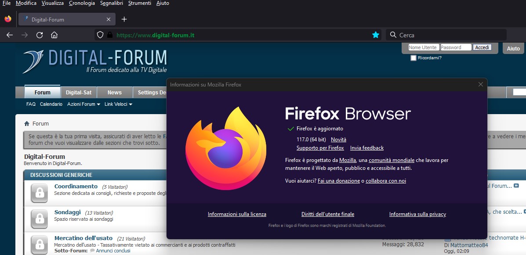Open the Sondaggi forum
526x255 pixels.
pyautogui.click(x=67, y=212)
